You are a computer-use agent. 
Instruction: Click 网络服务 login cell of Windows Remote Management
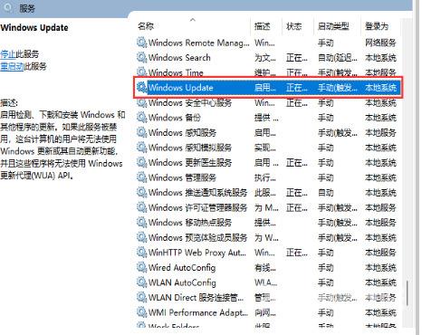tap(380, 43)
